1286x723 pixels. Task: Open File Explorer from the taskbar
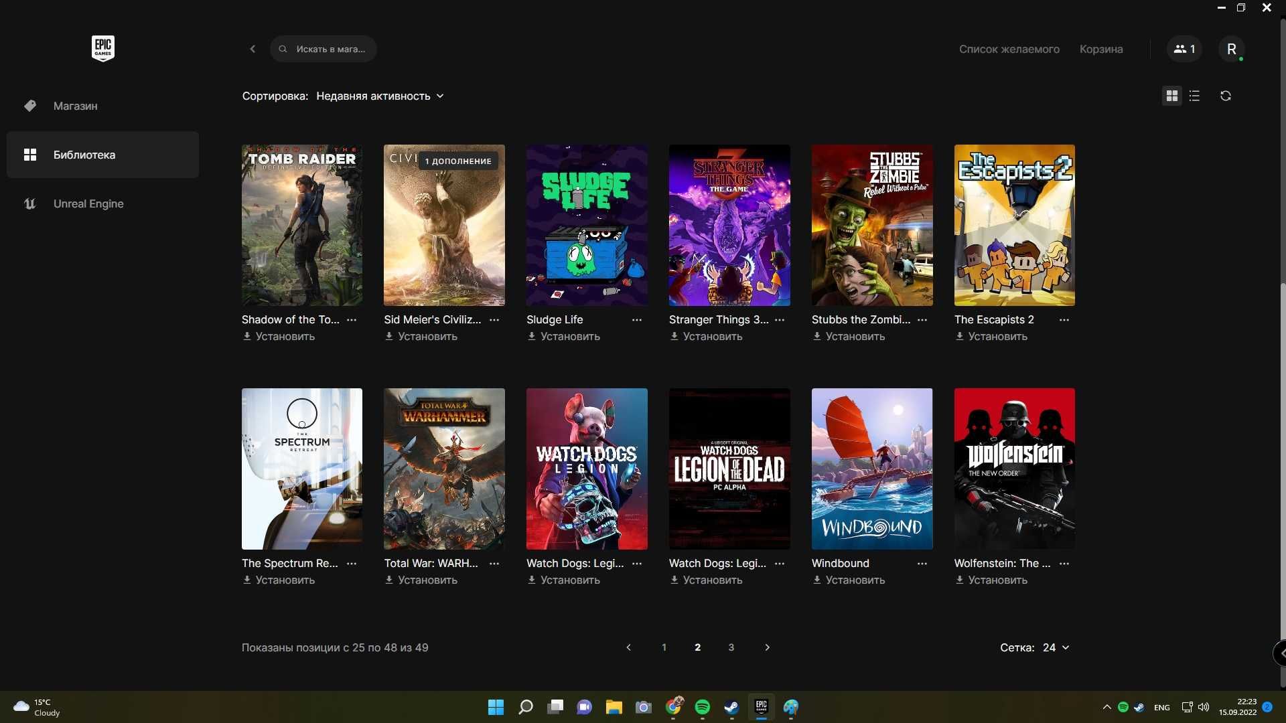614,707
